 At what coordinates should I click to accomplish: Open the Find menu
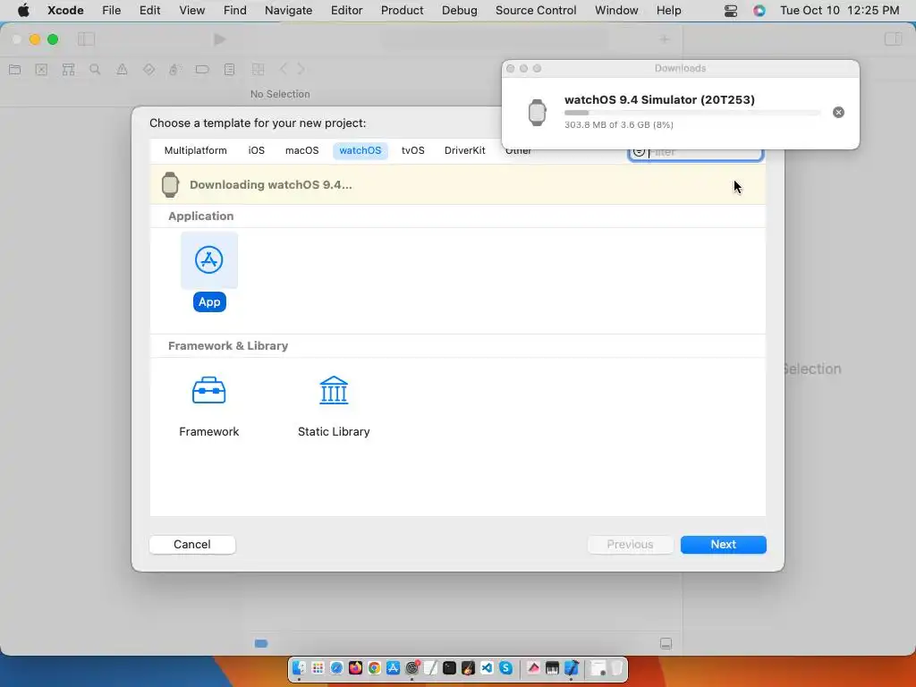coord(235,11)
